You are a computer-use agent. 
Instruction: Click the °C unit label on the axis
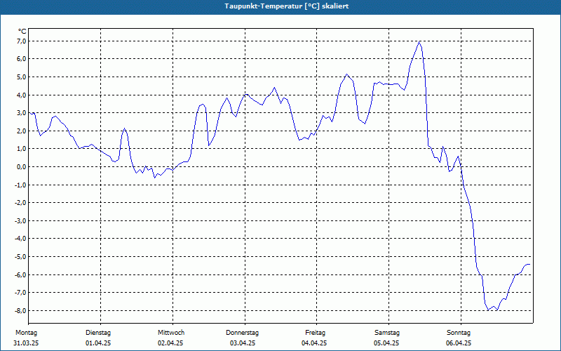pyautogui.click(x=22, y=32)
